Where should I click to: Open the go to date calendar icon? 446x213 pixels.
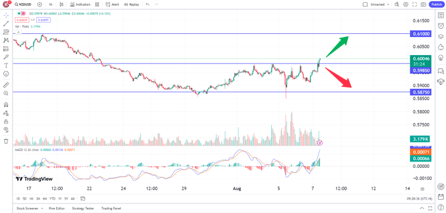[83, 199]
